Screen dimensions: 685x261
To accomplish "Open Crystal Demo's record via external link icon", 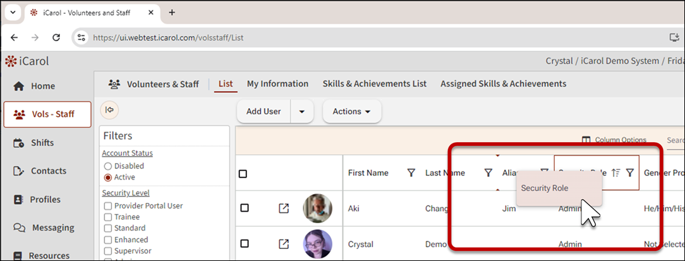I will pos(284,244).
